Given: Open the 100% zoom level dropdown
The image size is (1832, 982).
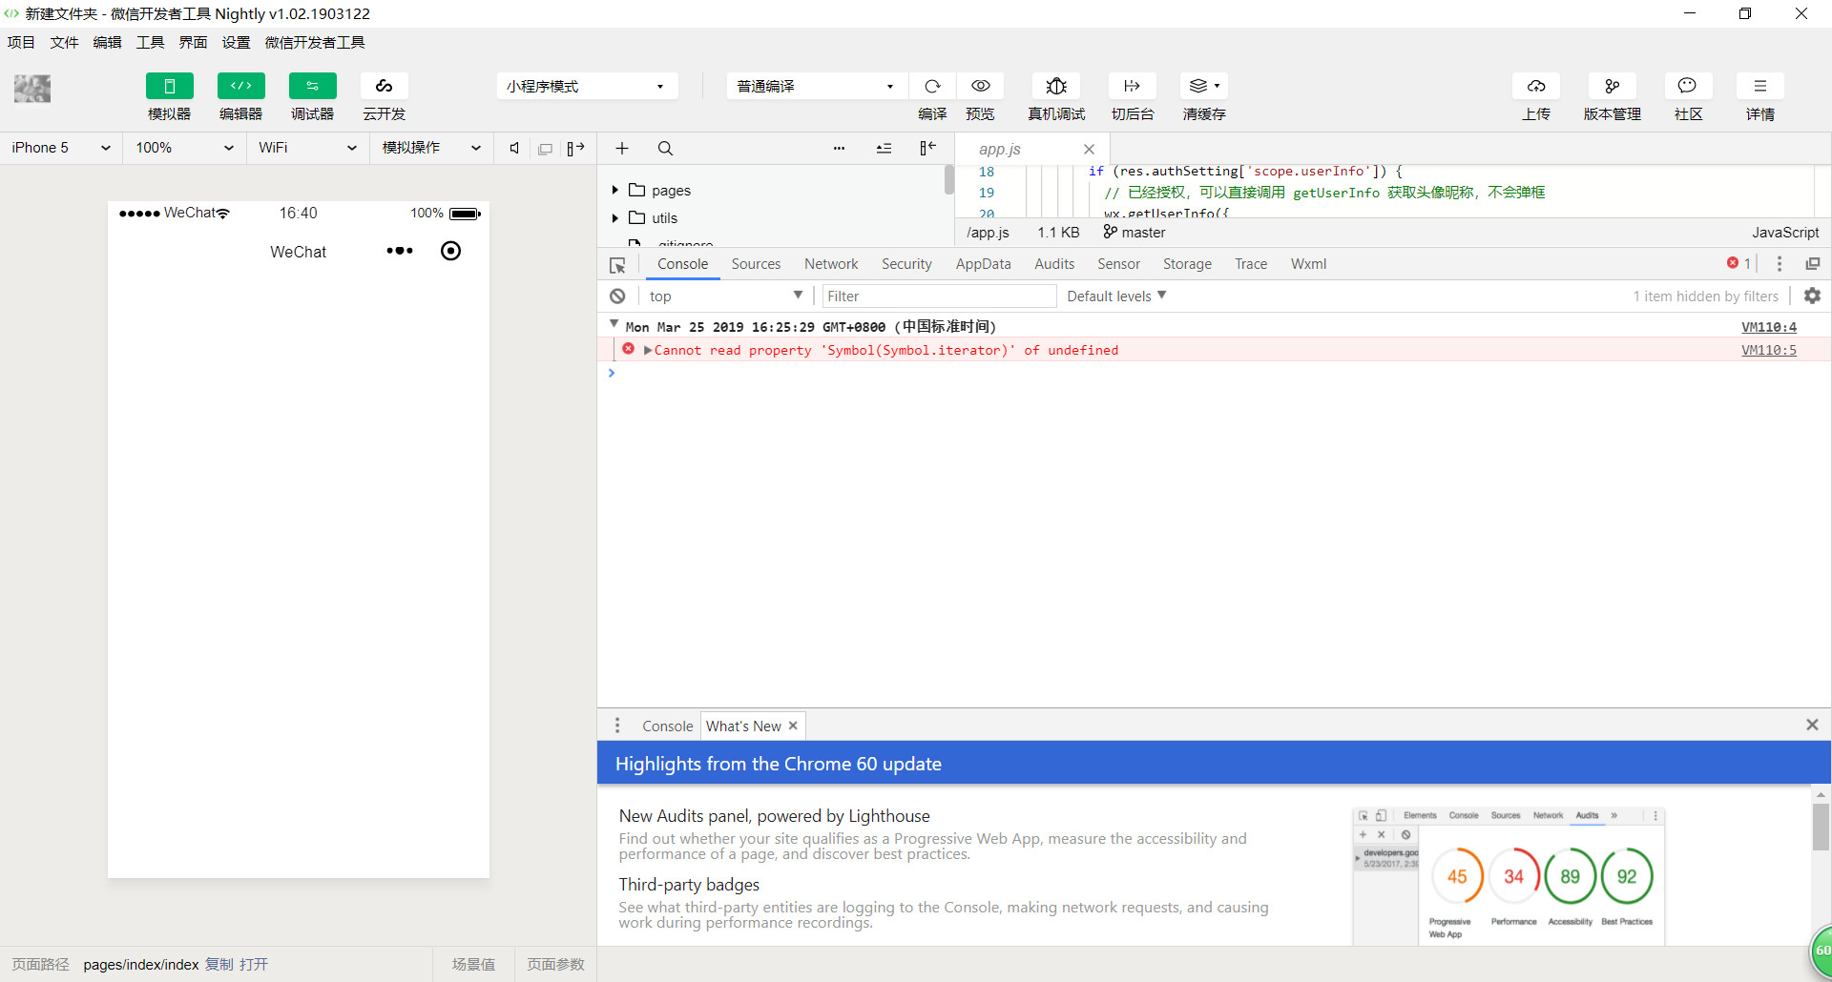Looking at the screenshot, I should pyautogui.click(x=184, y=148).
